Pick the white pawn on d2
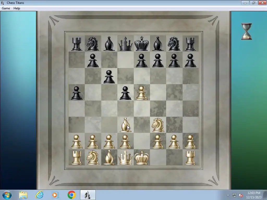 point(125,142)
